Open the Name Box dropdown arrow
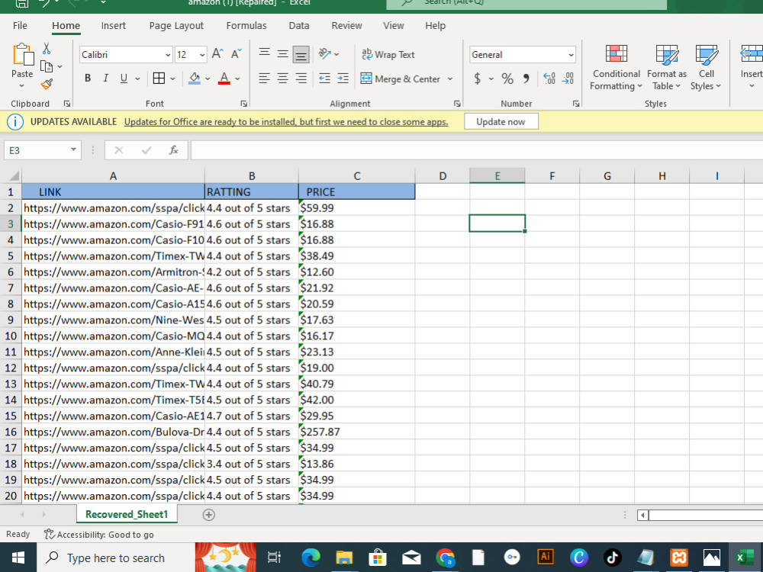The image size is (763, 572). 73,149
